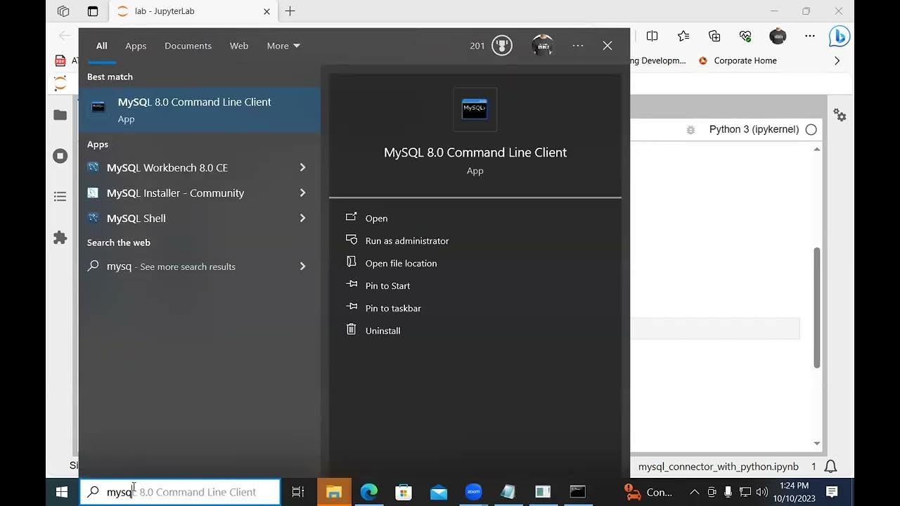Show hidden tray icons chevron
The image size is (900, 506).
(x=694, y=492)
